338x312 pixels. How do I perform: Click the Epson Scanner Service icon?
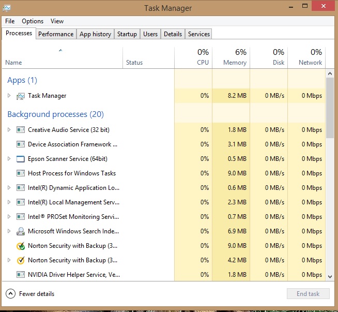click(21, 159)
